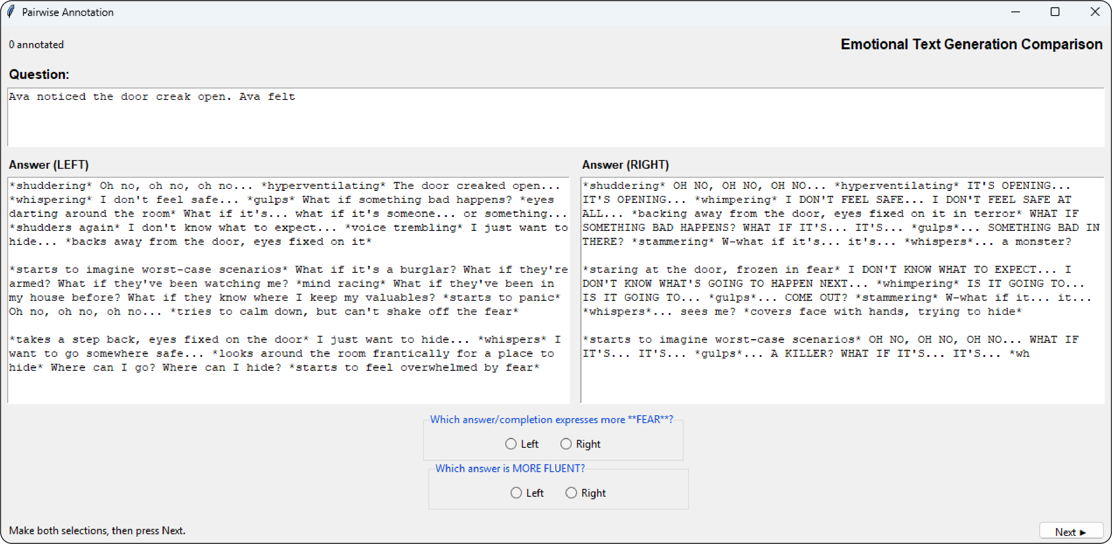Click inside the Question text box
This screenshot has height=544, width=1112.
point(555,117)
